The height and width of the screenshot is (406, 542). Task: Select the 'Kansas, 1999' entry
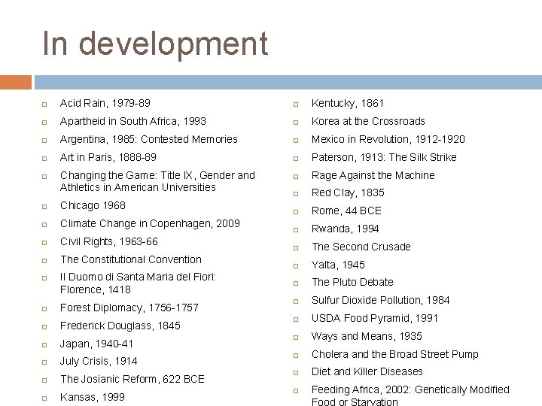click(x=93, y=397)
